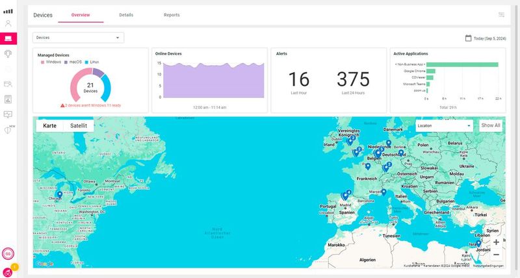Click the purple macOS donut segment
Screen dimensions: 520x278
(x=99, y=73)
